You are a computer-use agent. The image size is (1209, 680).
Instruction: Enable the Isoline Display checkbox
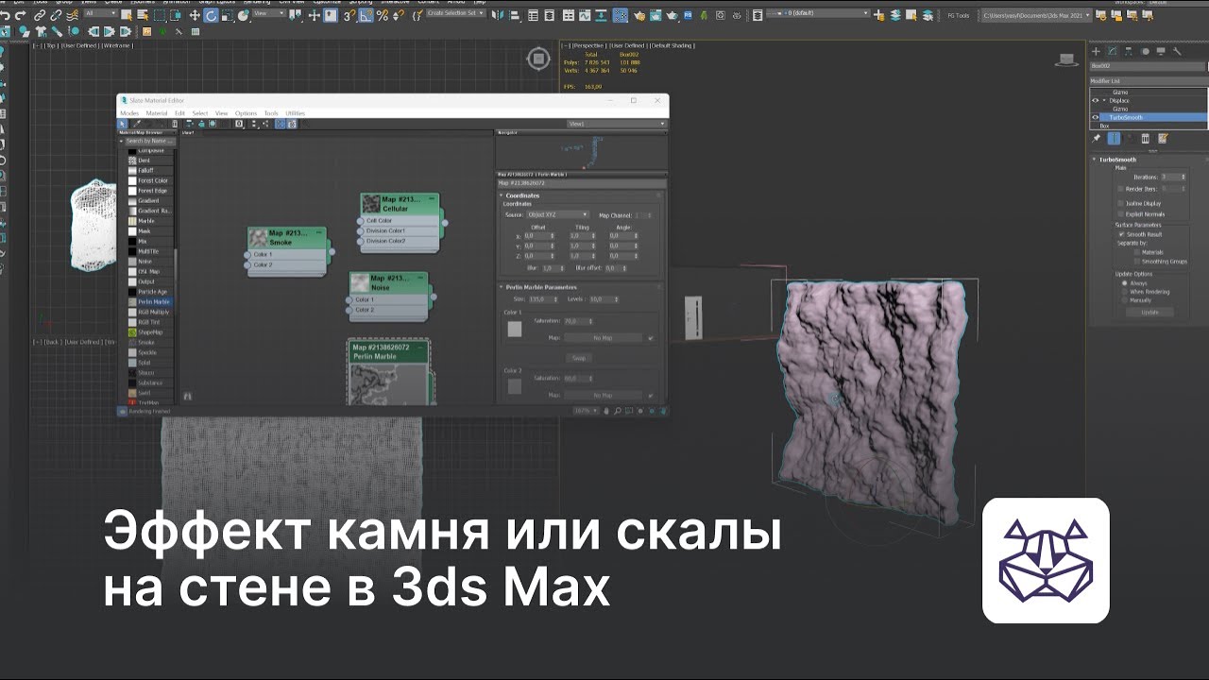tap(1121, 203)
